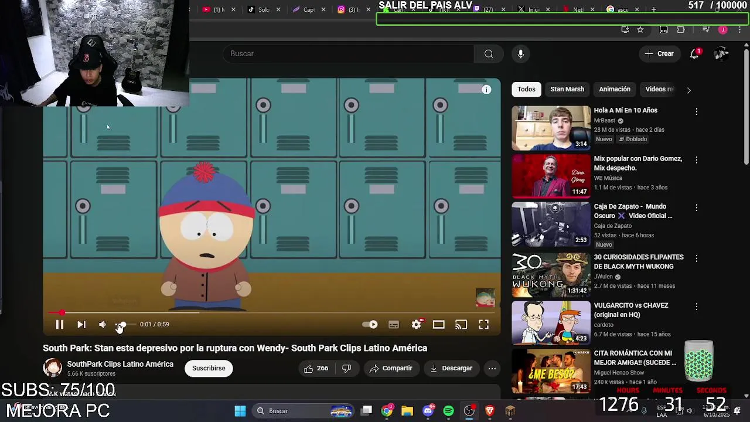Pause the South Park video

pyautogui.click(x=59, y=324)
